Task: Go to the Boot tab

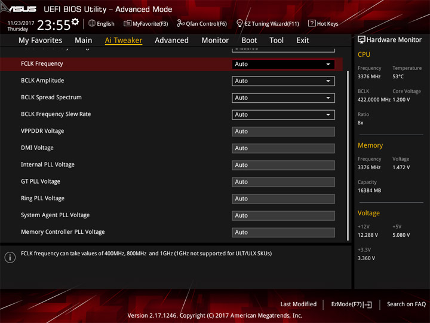Action: pyautogui.click(x=249, y=41)
